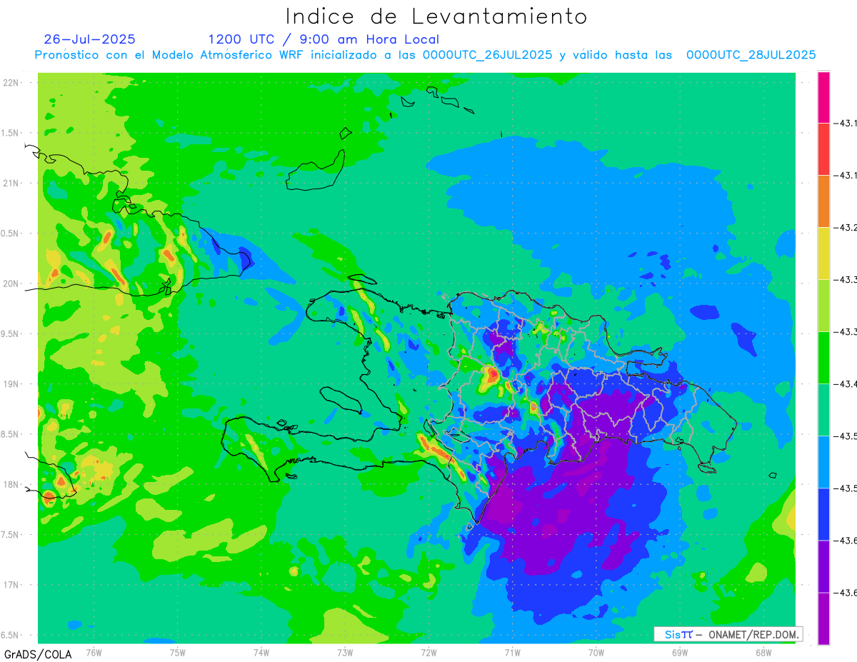Viewport: 857px width, 662px height.
Task: Click "1200 UTC / 9:00 am Hora Local" text
Action: click(x=324, y=39)
